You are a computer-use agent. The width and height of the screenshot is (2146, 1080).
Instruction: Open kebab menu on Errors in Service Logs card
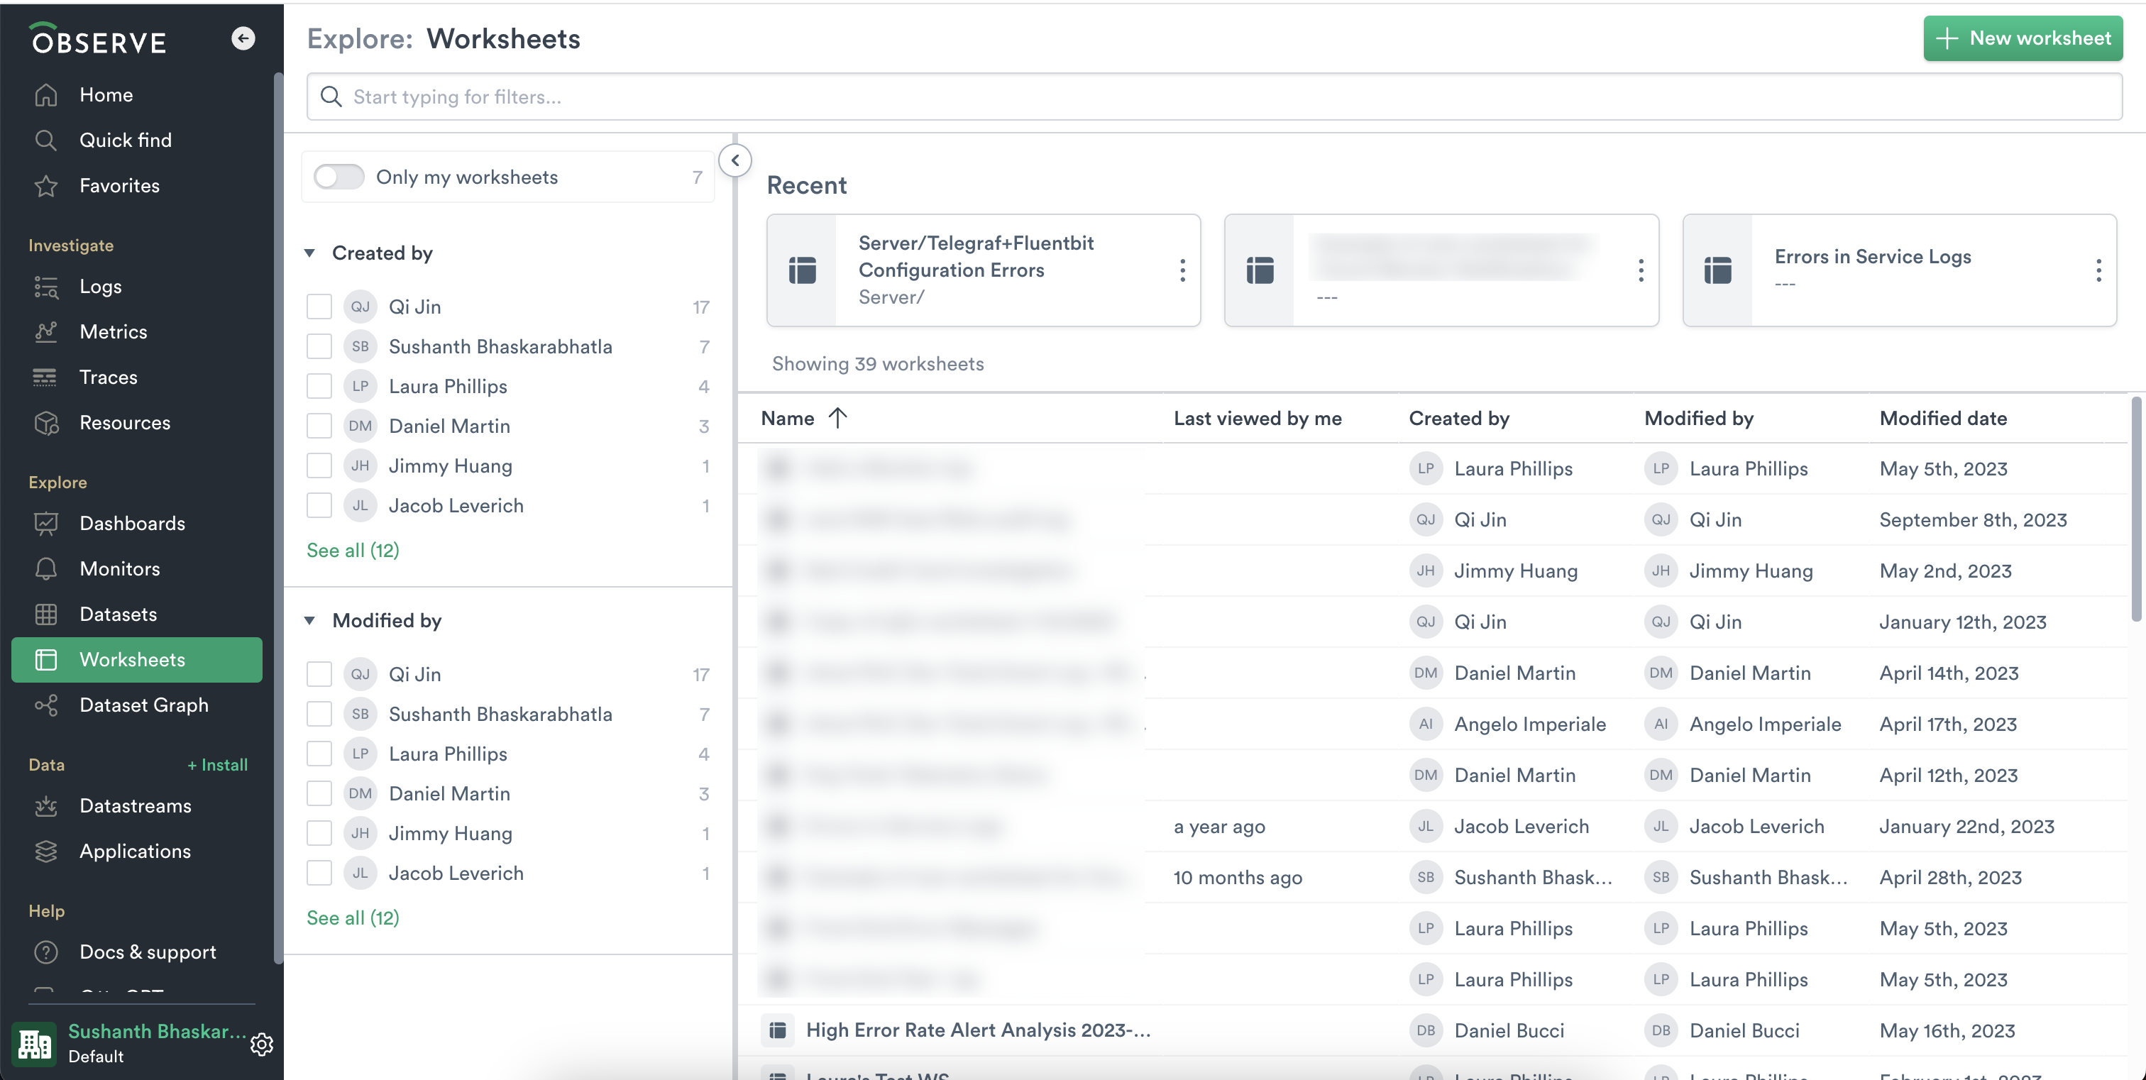(2098, 270)
